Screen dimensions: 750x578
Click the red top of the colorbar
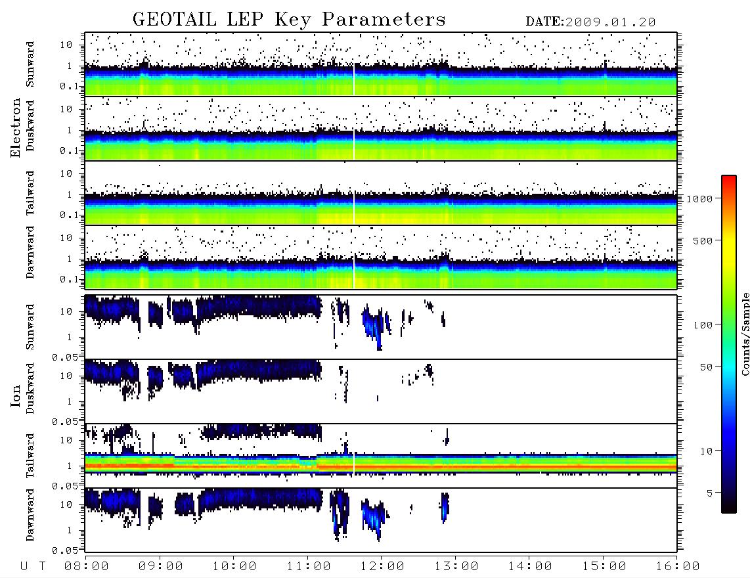pyautogui.click(x=728, y=181)
